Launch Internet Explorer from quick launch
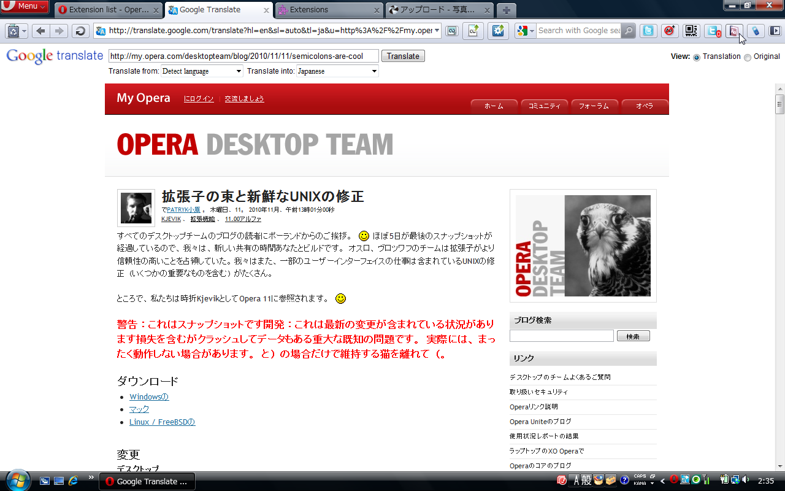 coord(73,481)
